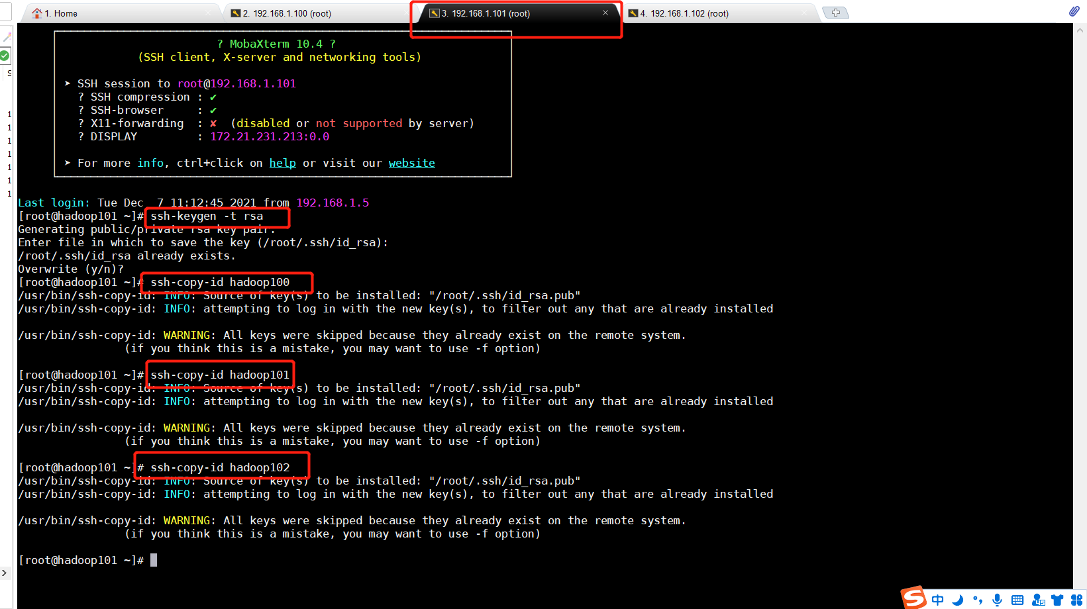Click the user account icon in Sogou bar
The image size is (1087, 609).
tap(1038, 600)
